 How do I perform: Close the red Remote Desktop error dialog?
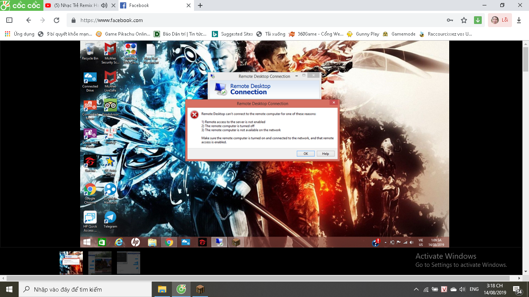tap(334, 103)
